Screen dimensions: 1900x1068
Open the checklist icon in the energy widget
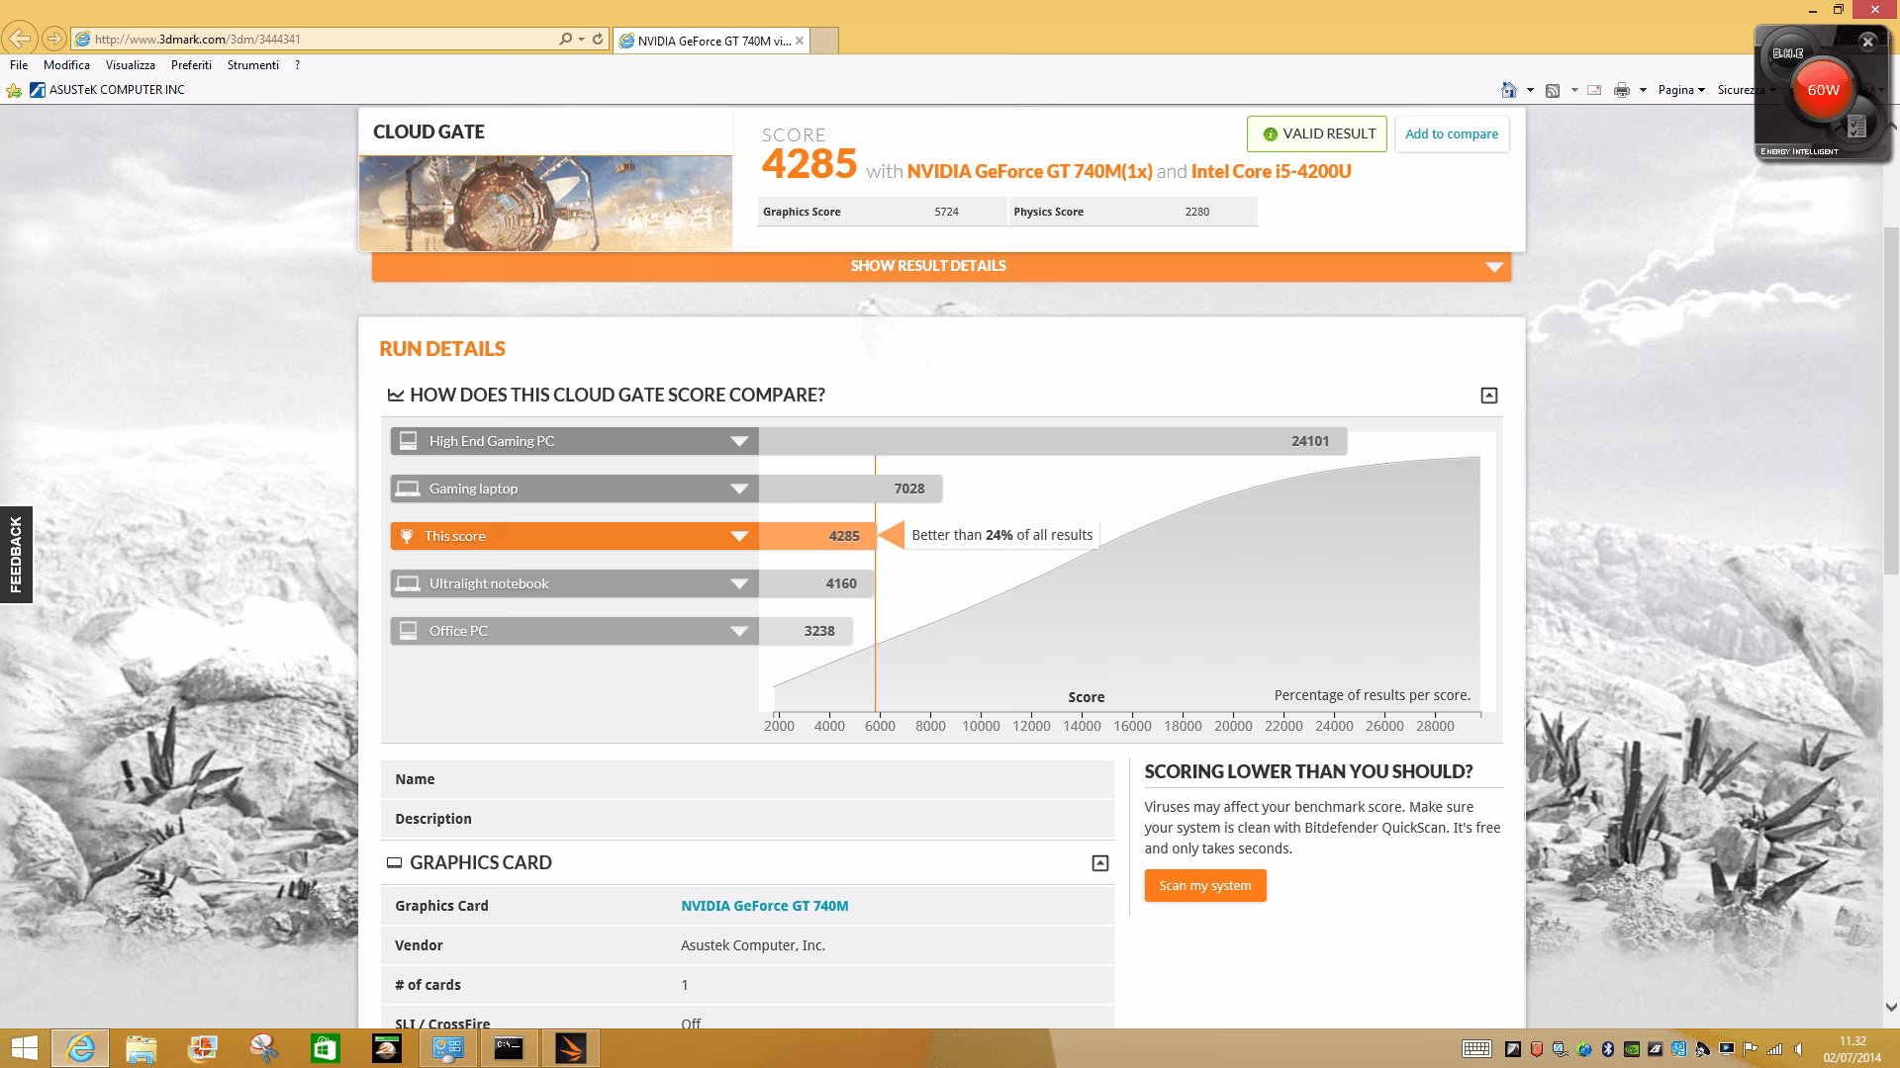coord(1856,127)
